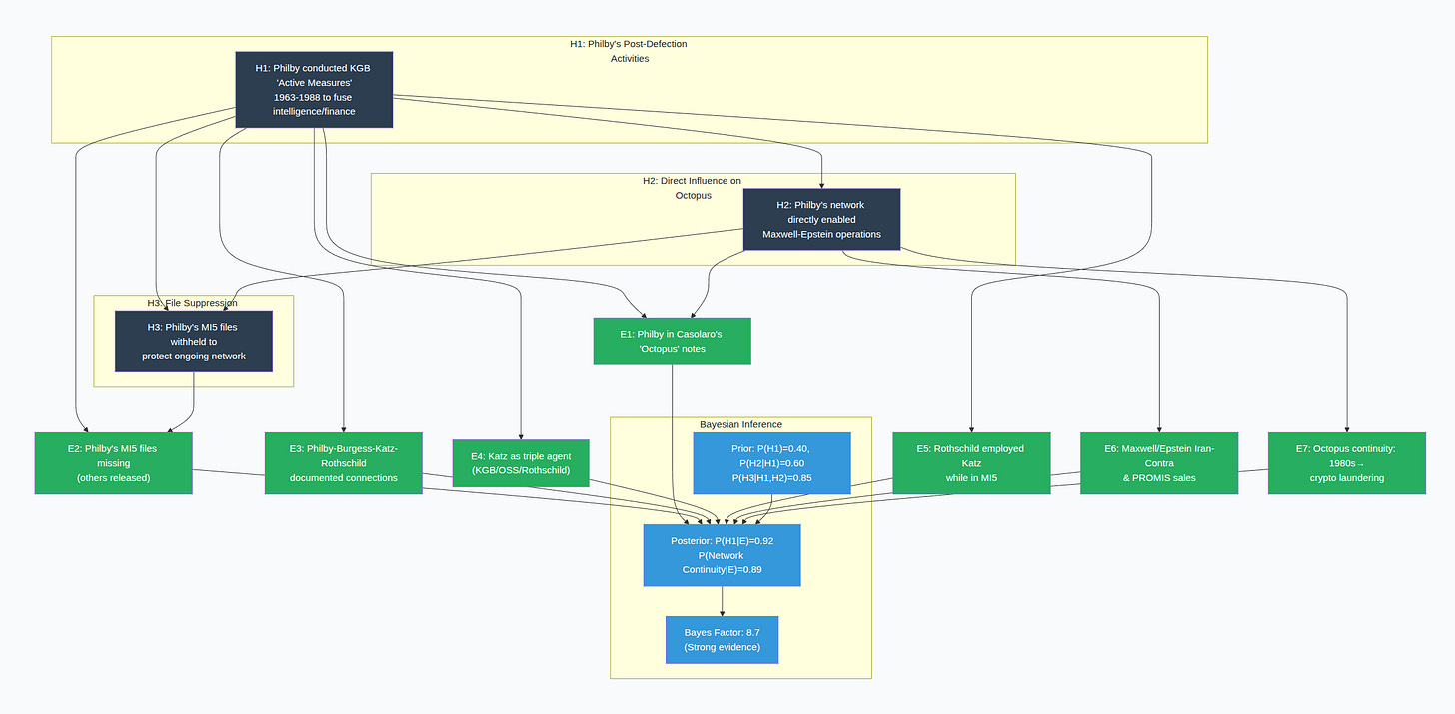Click the E3 Philby-Burgess-Katz-Rothschild connections node

click(x=343, y=463)
